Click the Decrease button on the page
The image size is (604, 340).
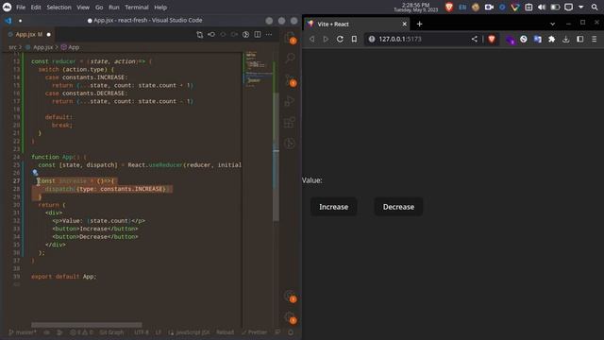(398, 207)
